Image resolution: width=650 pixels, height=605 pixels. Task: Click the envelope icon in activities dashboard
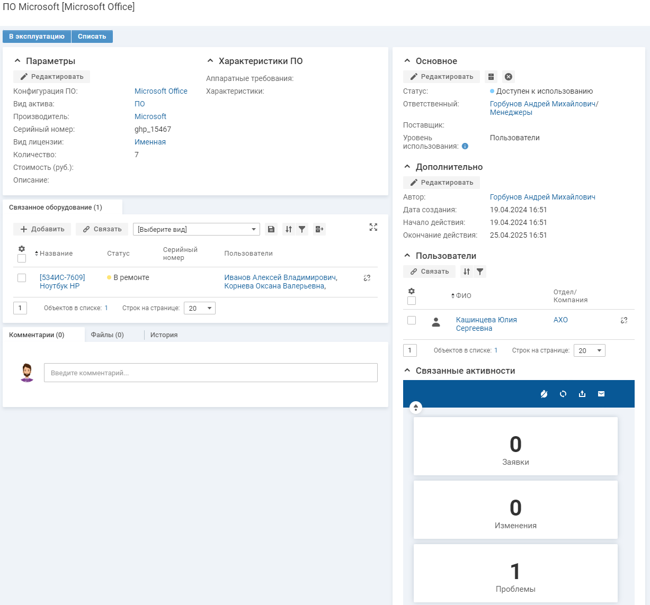tap(601, 394)
